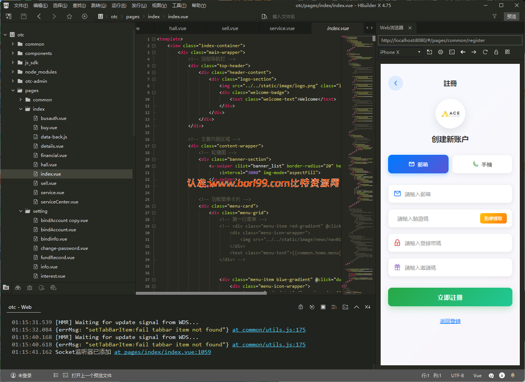The image size is (525, 382).
Task: Go back with the left arrow toolbar icon
Action: pos(39,16)
